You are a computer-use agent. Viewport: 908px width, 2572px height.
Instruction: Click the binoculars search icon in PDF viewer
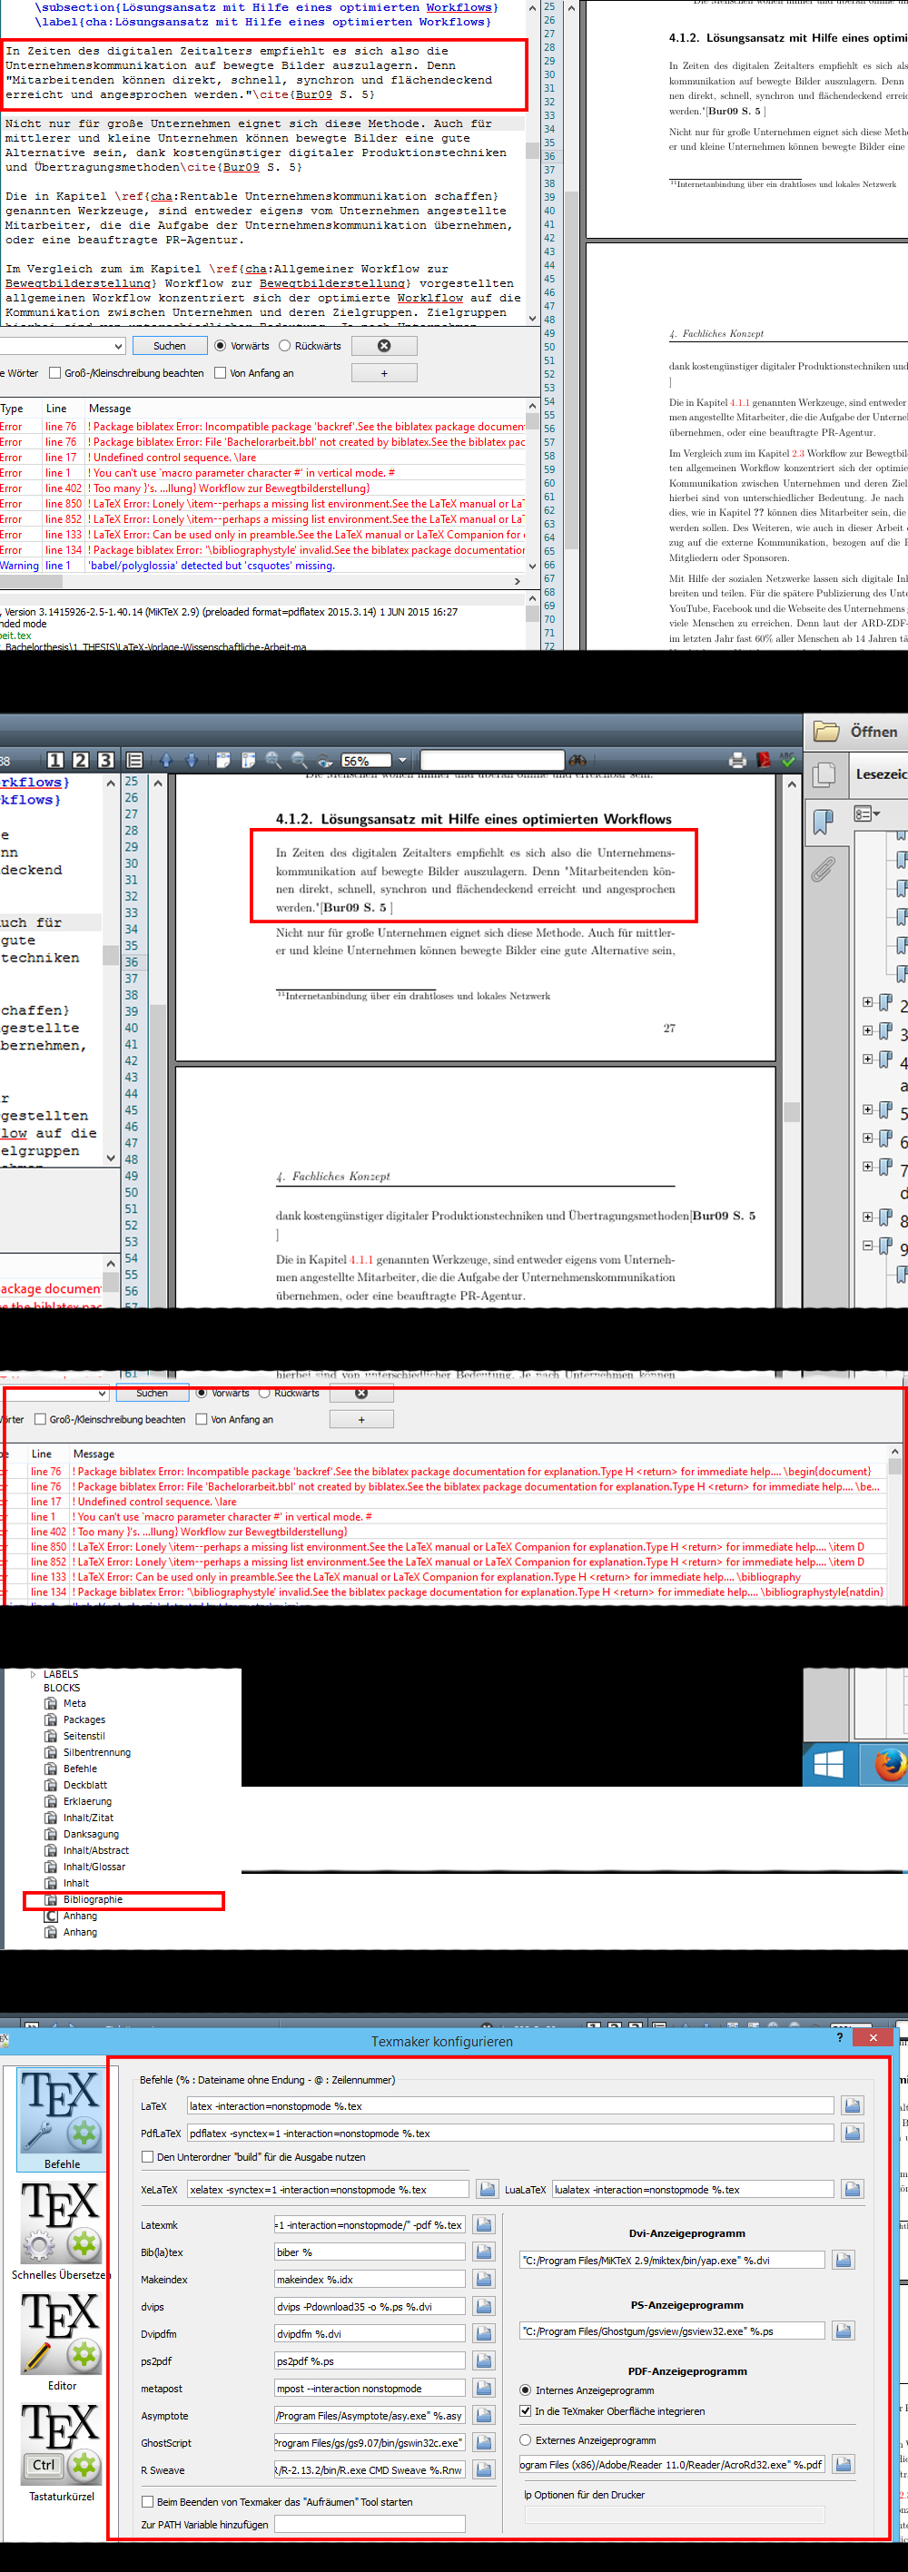(x=577, y=761)
